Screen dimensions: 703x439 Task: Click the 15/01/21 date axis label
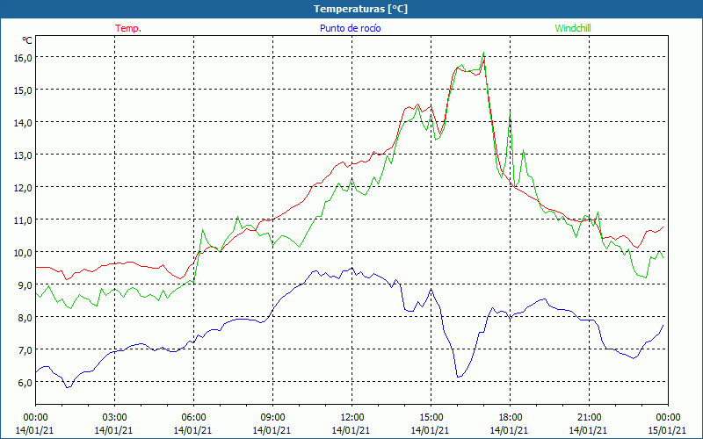point(668,430)
